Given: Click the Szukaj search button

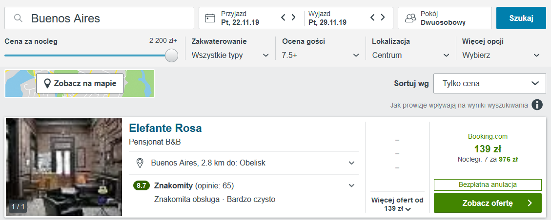Looking at the screenshot, I should [522, 18].
